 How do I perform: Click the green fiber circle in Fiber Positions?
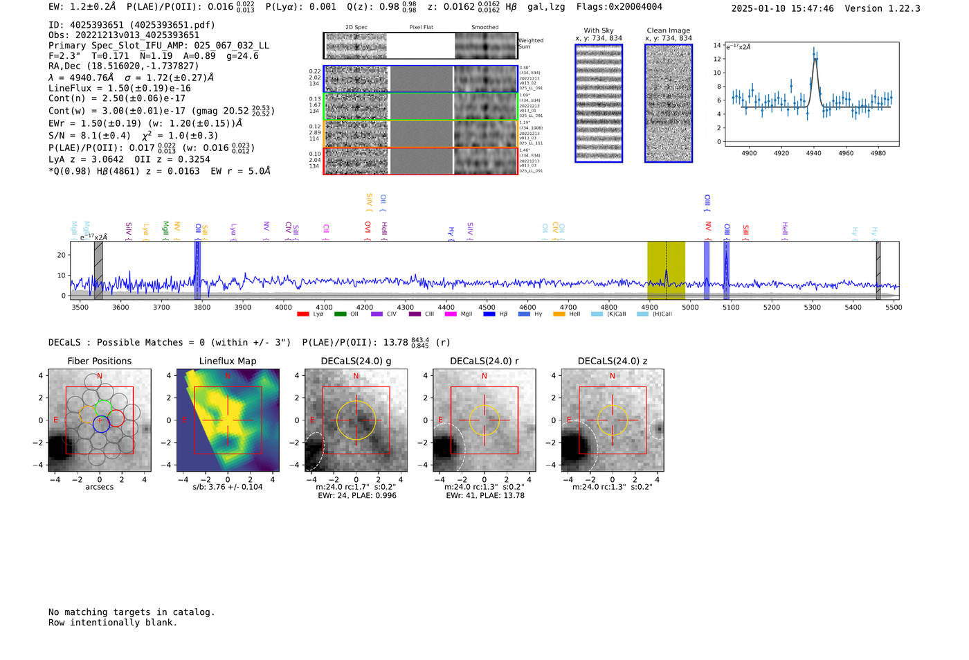104,408
